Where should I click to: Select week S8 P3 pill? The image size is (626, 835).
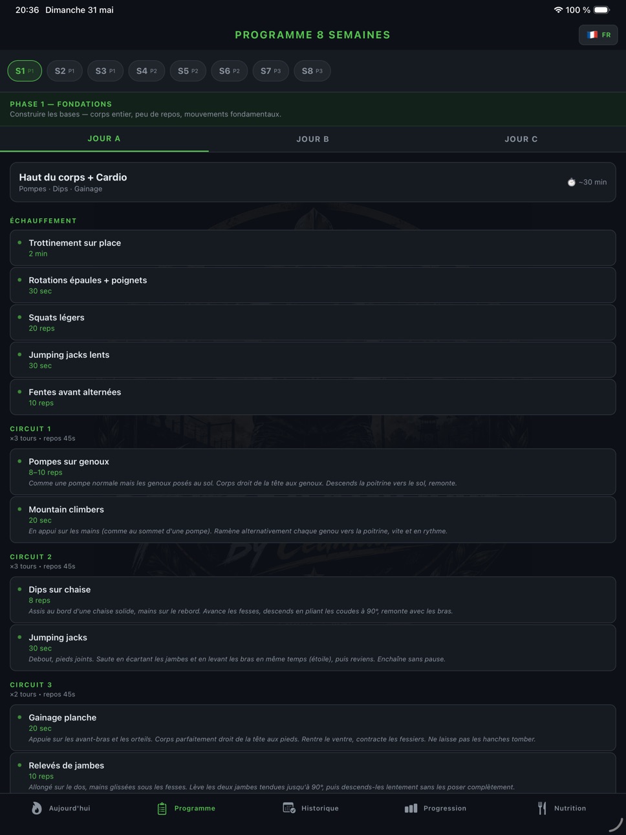click(312, 71)
